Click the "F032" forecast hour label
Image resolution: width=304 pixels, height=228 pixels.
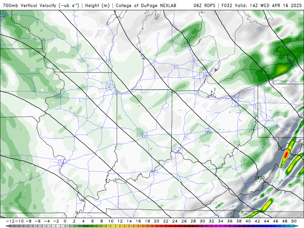tap(226, 6)
